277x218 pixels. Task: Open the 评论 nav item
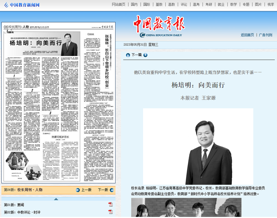[x=184, y=4]
